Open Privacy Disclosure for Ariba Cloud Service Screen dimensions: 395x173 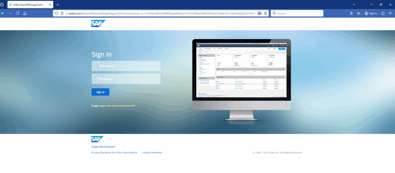pyautogui.click(x=114, y=153)
